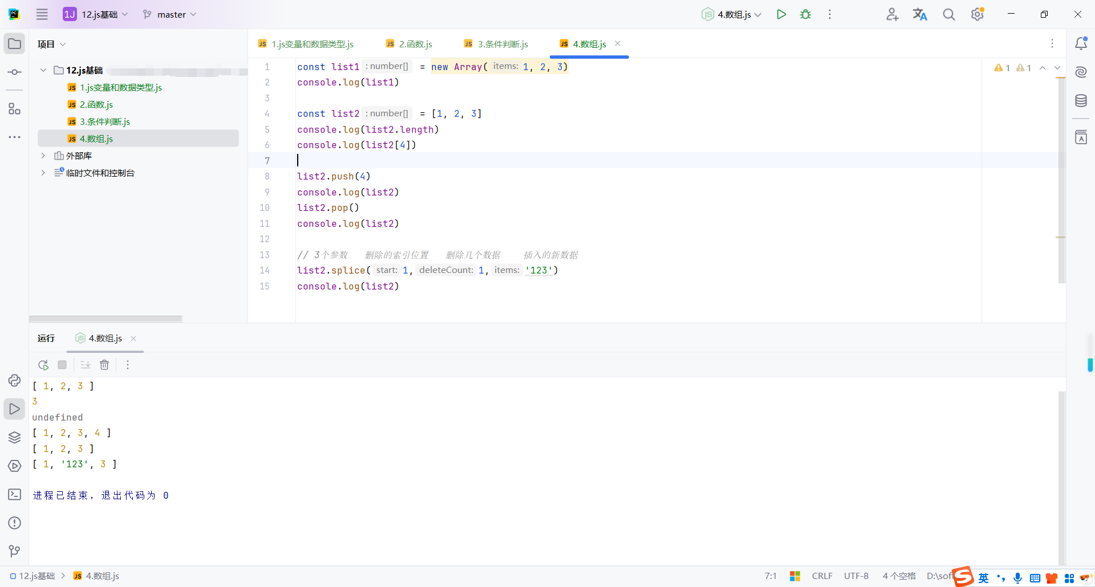The height and width of the screenshot is (587, 1095).
Task: Click 12.js基础 breadcrumb in status bar
Action: point(33,576)
